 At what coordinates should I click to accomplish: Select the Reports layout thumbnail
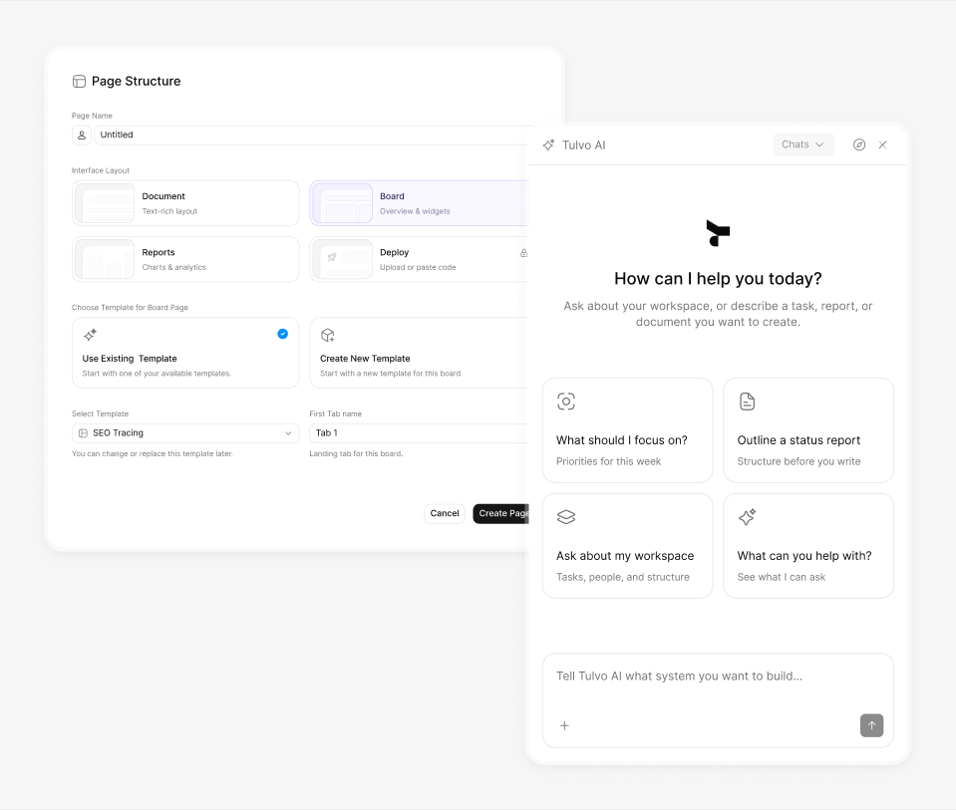pos(105,259)
